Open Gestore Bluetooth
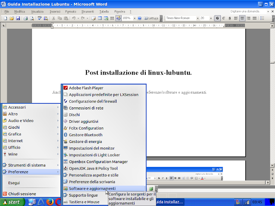Image resolution: width=275 pixels, height=206 pixels. point(104,135)
